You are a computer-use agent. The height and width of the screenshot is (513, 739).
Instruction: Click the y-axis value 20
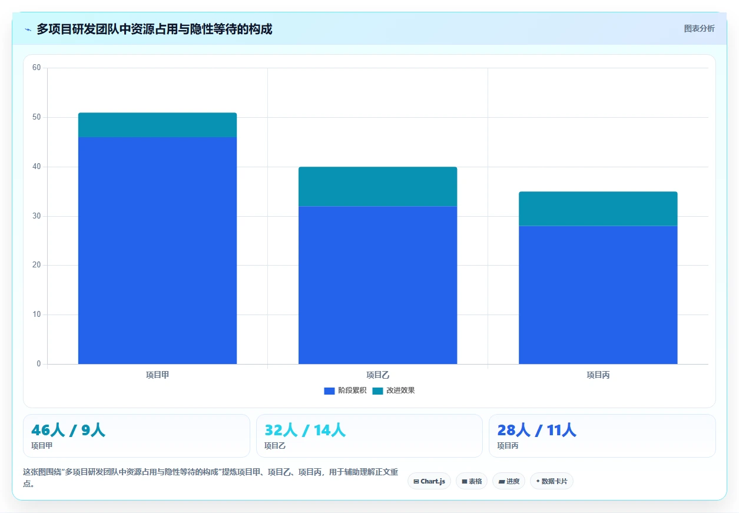click(x=37, y=265)
